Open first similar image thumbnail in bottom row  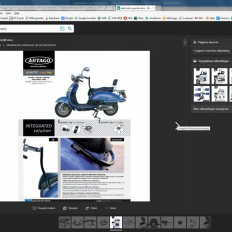(x=202, y=94)
